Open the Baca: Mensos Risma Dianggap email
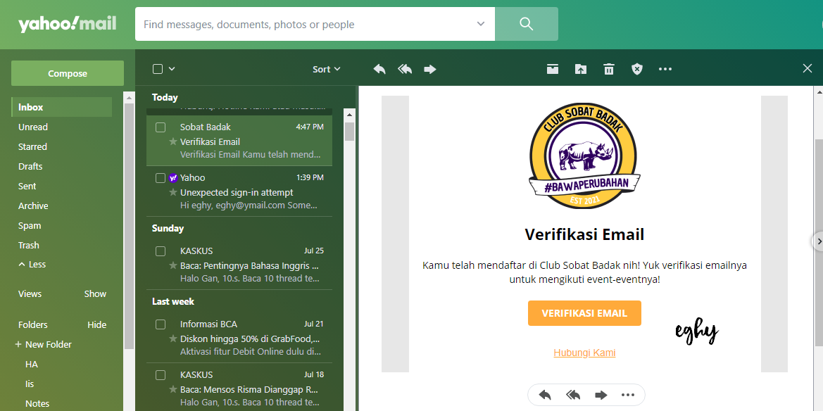 [x=239, y=387]
